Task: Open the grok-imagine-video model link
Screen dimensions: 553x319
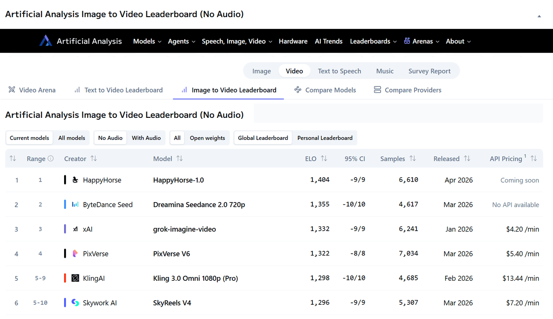Action: point(184,229)
